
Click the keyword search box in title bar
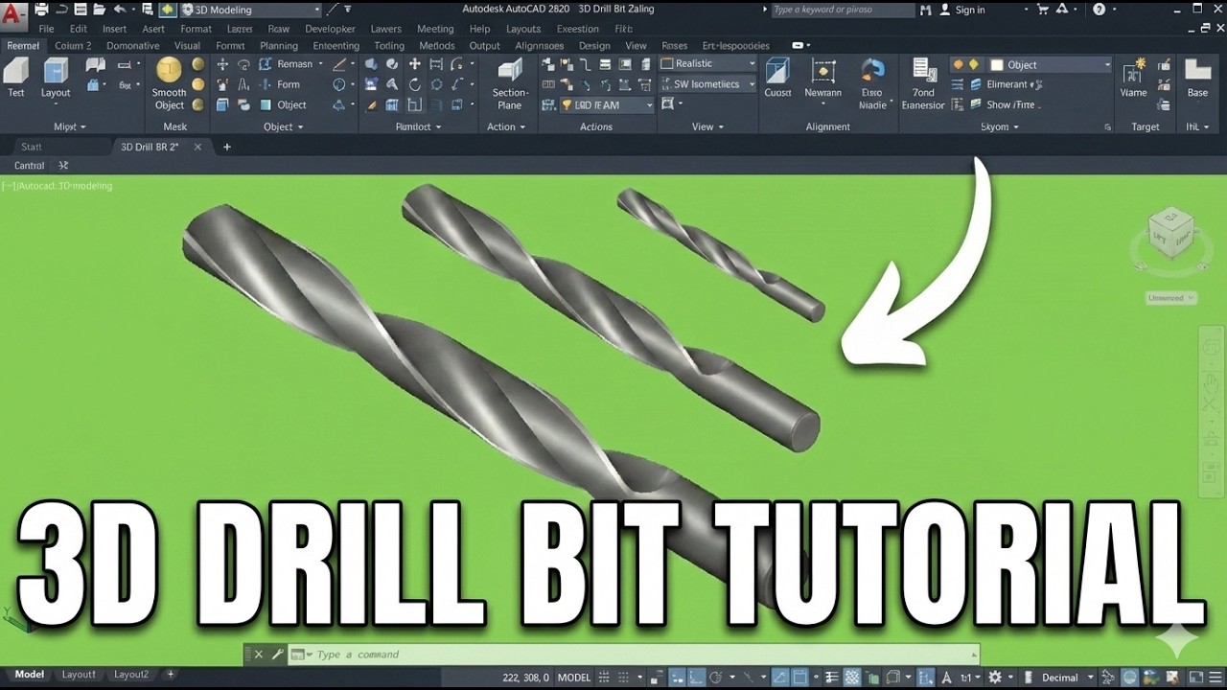(x=842, y=10)
